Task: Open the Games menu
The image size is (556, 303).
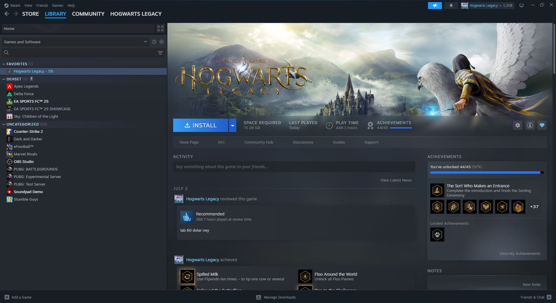Action: 57,5
